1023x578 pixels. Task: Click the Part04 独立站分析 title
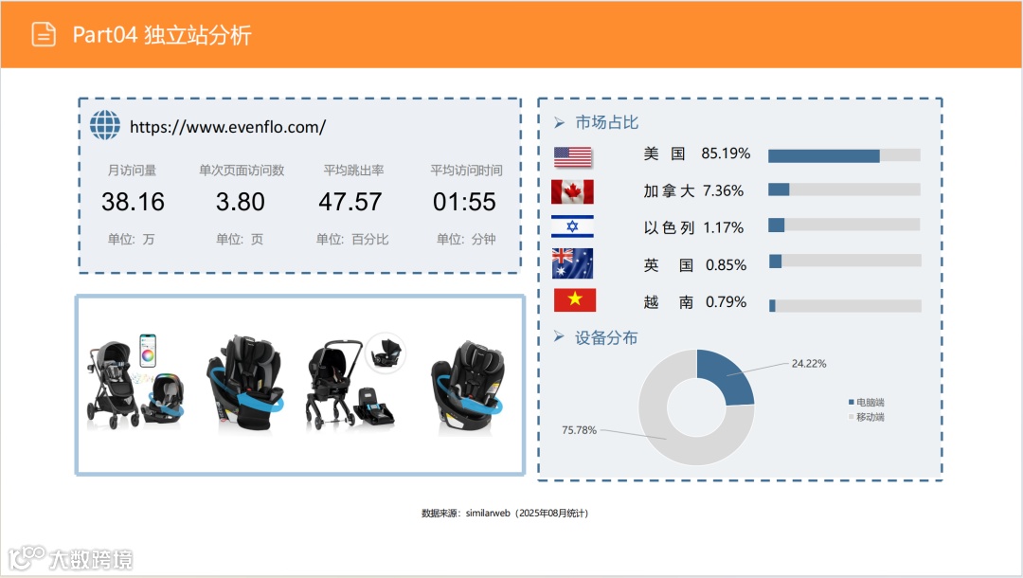(x=162, y=34)
